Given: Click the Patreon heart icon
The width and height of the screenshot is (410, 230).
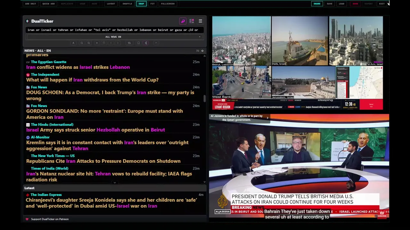Looking at the screenshot, I should (x=27, y=219).
